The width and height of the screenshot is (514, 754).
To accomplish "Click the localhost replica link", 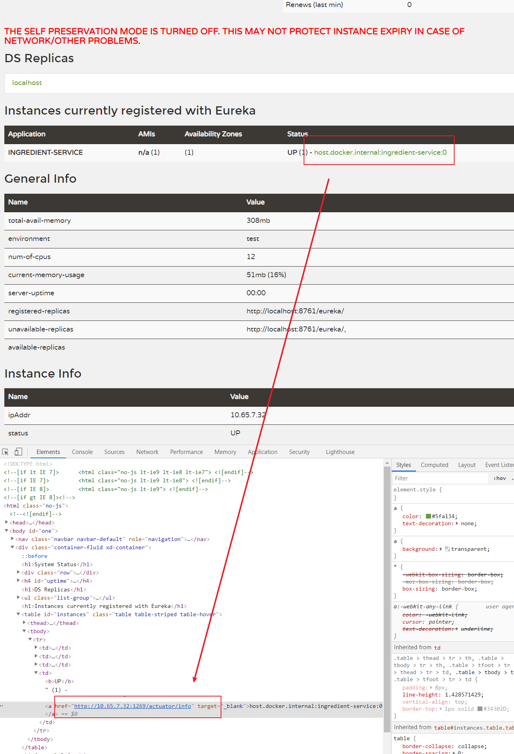I will click(27, 83).
